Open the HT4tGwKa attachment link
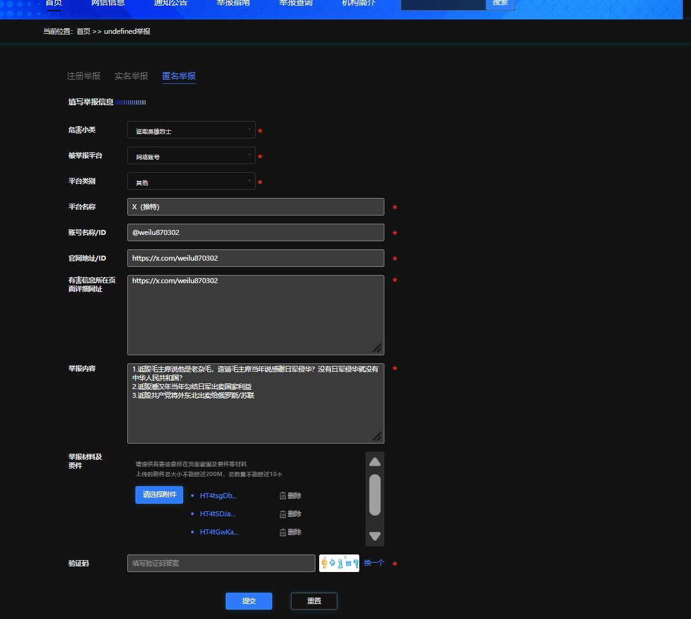Screen dimensions: 691x619 pyautogui.click(x=219, y=533)
